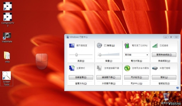Click the 同步設定(S) sync settings button

point(136,77)
